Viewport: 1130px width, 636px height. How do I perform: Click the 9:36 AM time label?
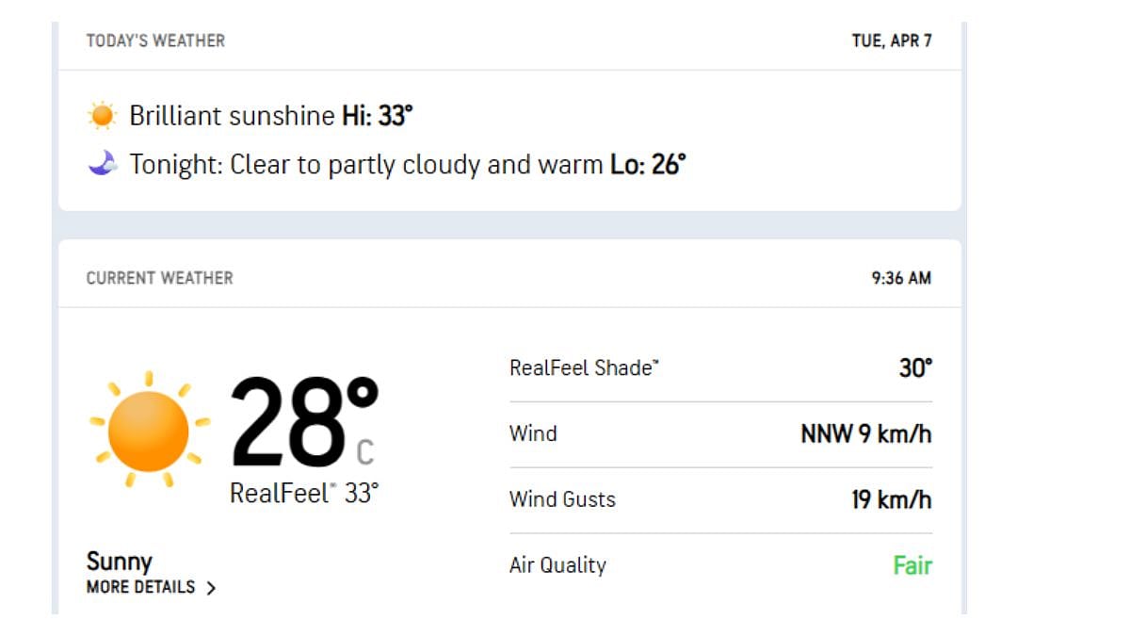click(x=900, y=278)
